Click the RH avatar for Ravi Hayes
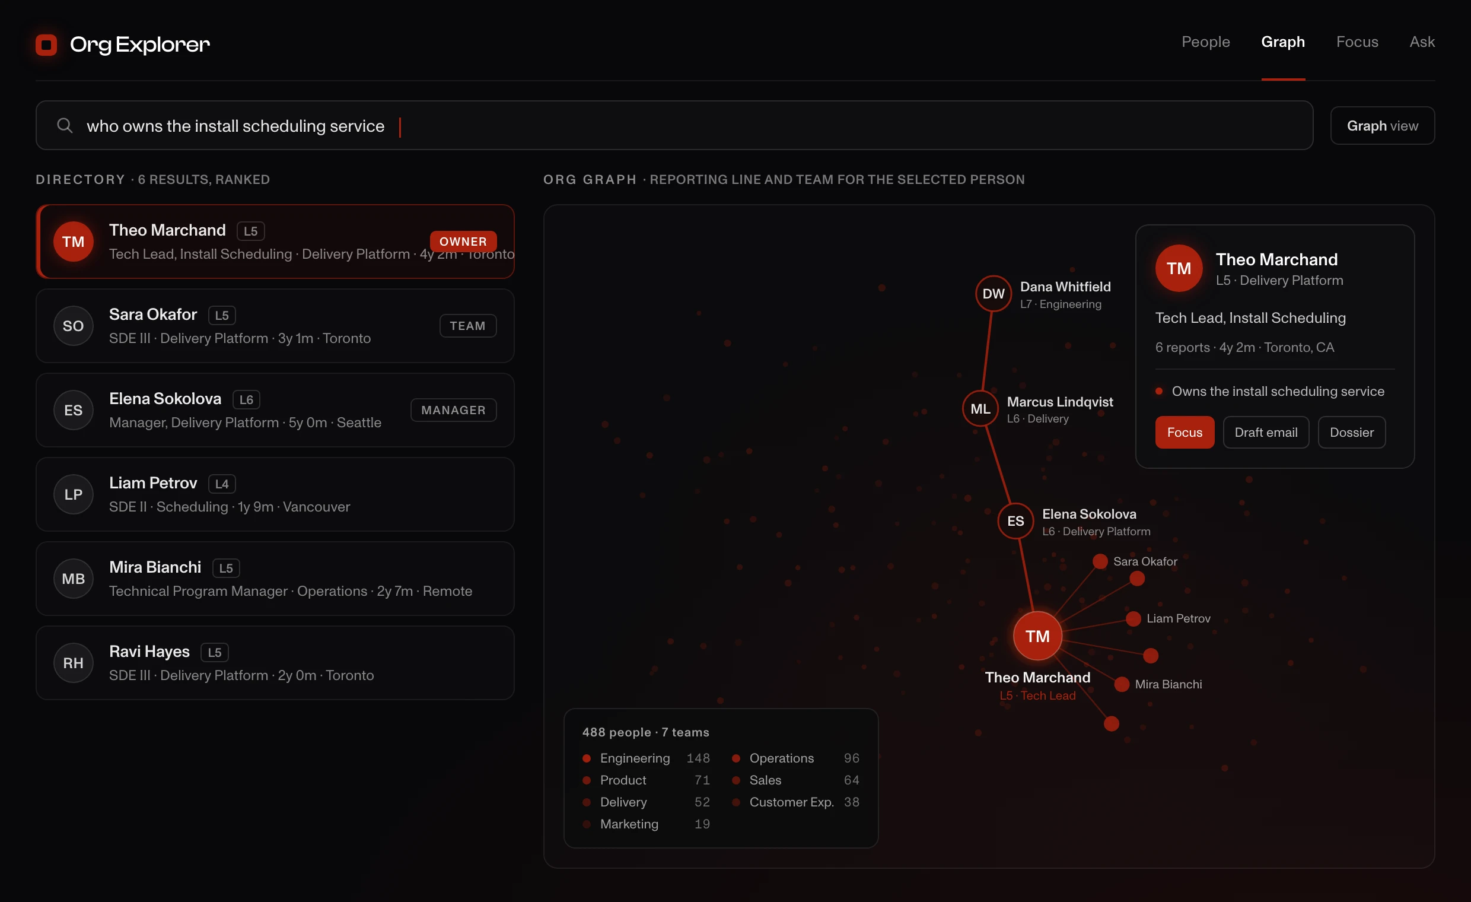Screen dimensions: 1471x902 pyautogui.click(x=74, y=662)
